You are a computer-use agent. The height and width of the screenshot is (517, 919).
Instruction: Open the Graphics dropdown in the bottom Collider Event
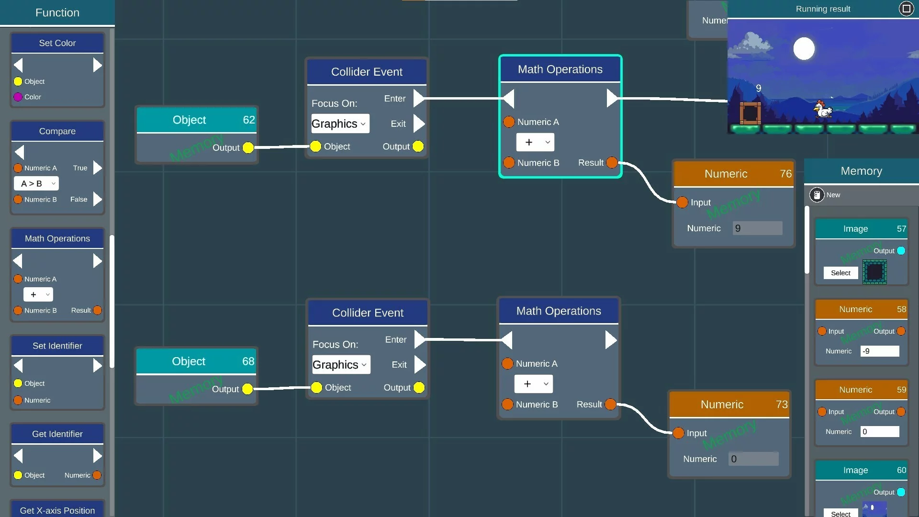pos(341,365)
